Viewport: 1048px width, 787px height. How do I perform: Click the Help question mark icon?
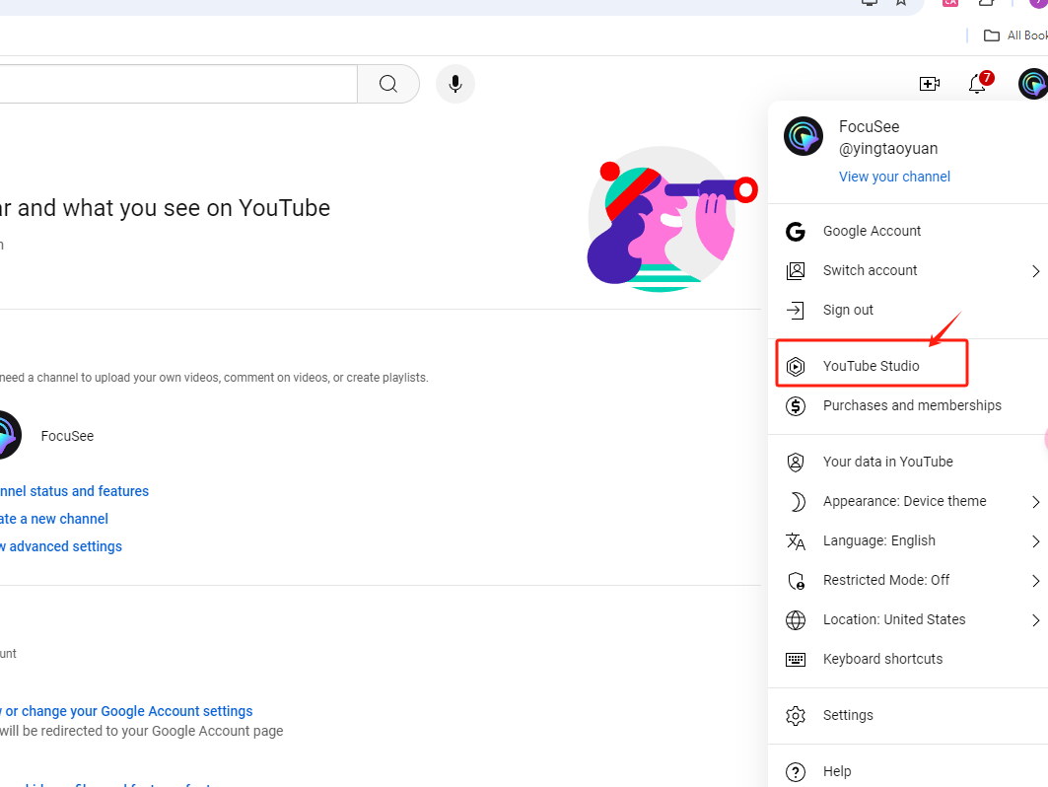796,771
